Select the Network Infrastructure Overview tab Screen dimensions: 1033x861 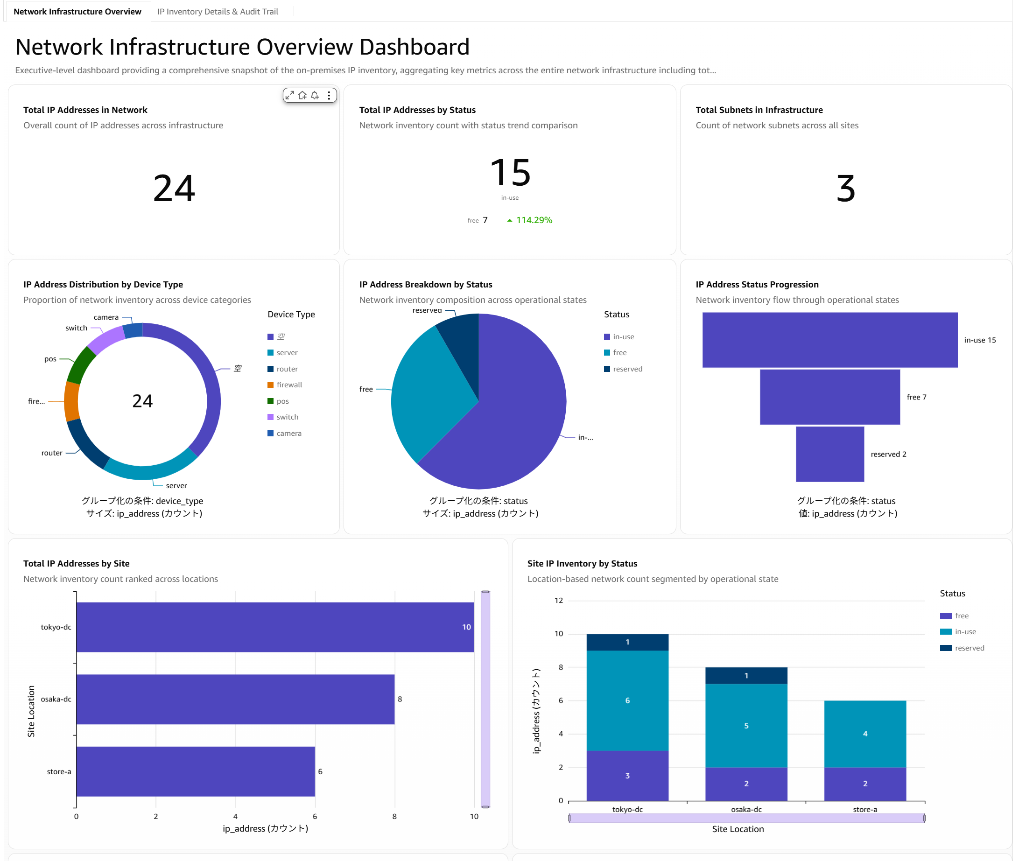coord(77,11)
